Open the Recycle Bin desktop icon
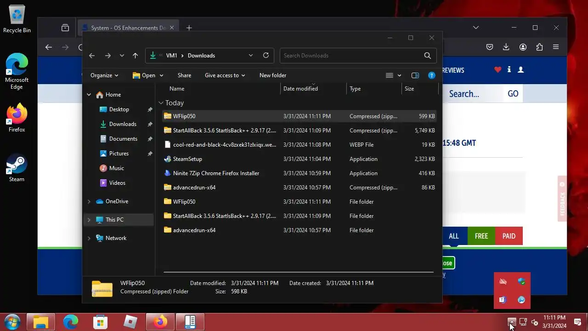The image size is (588, 331). pos(17,19)
